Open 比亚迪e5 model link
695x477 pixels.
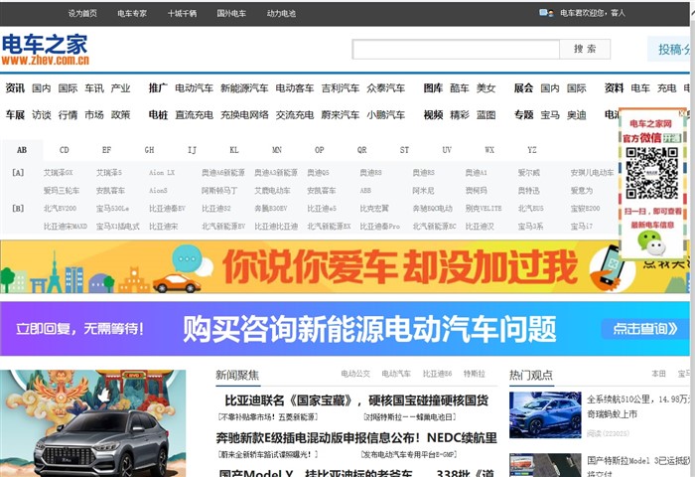coord(322,208)
